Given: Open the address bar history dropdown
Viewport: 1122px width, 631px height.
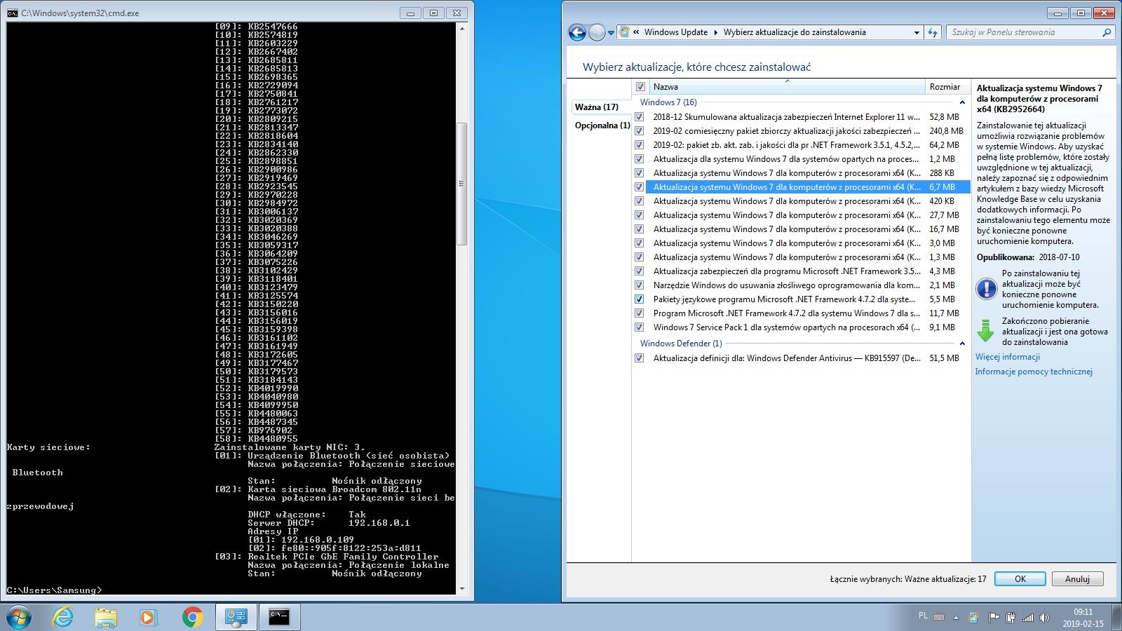Looking at the screenshot, I should click(x=916, y=32).
